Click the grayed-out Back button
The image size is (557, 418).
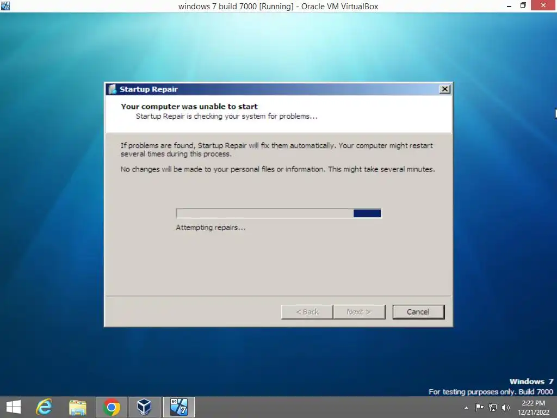pos(307,312)
